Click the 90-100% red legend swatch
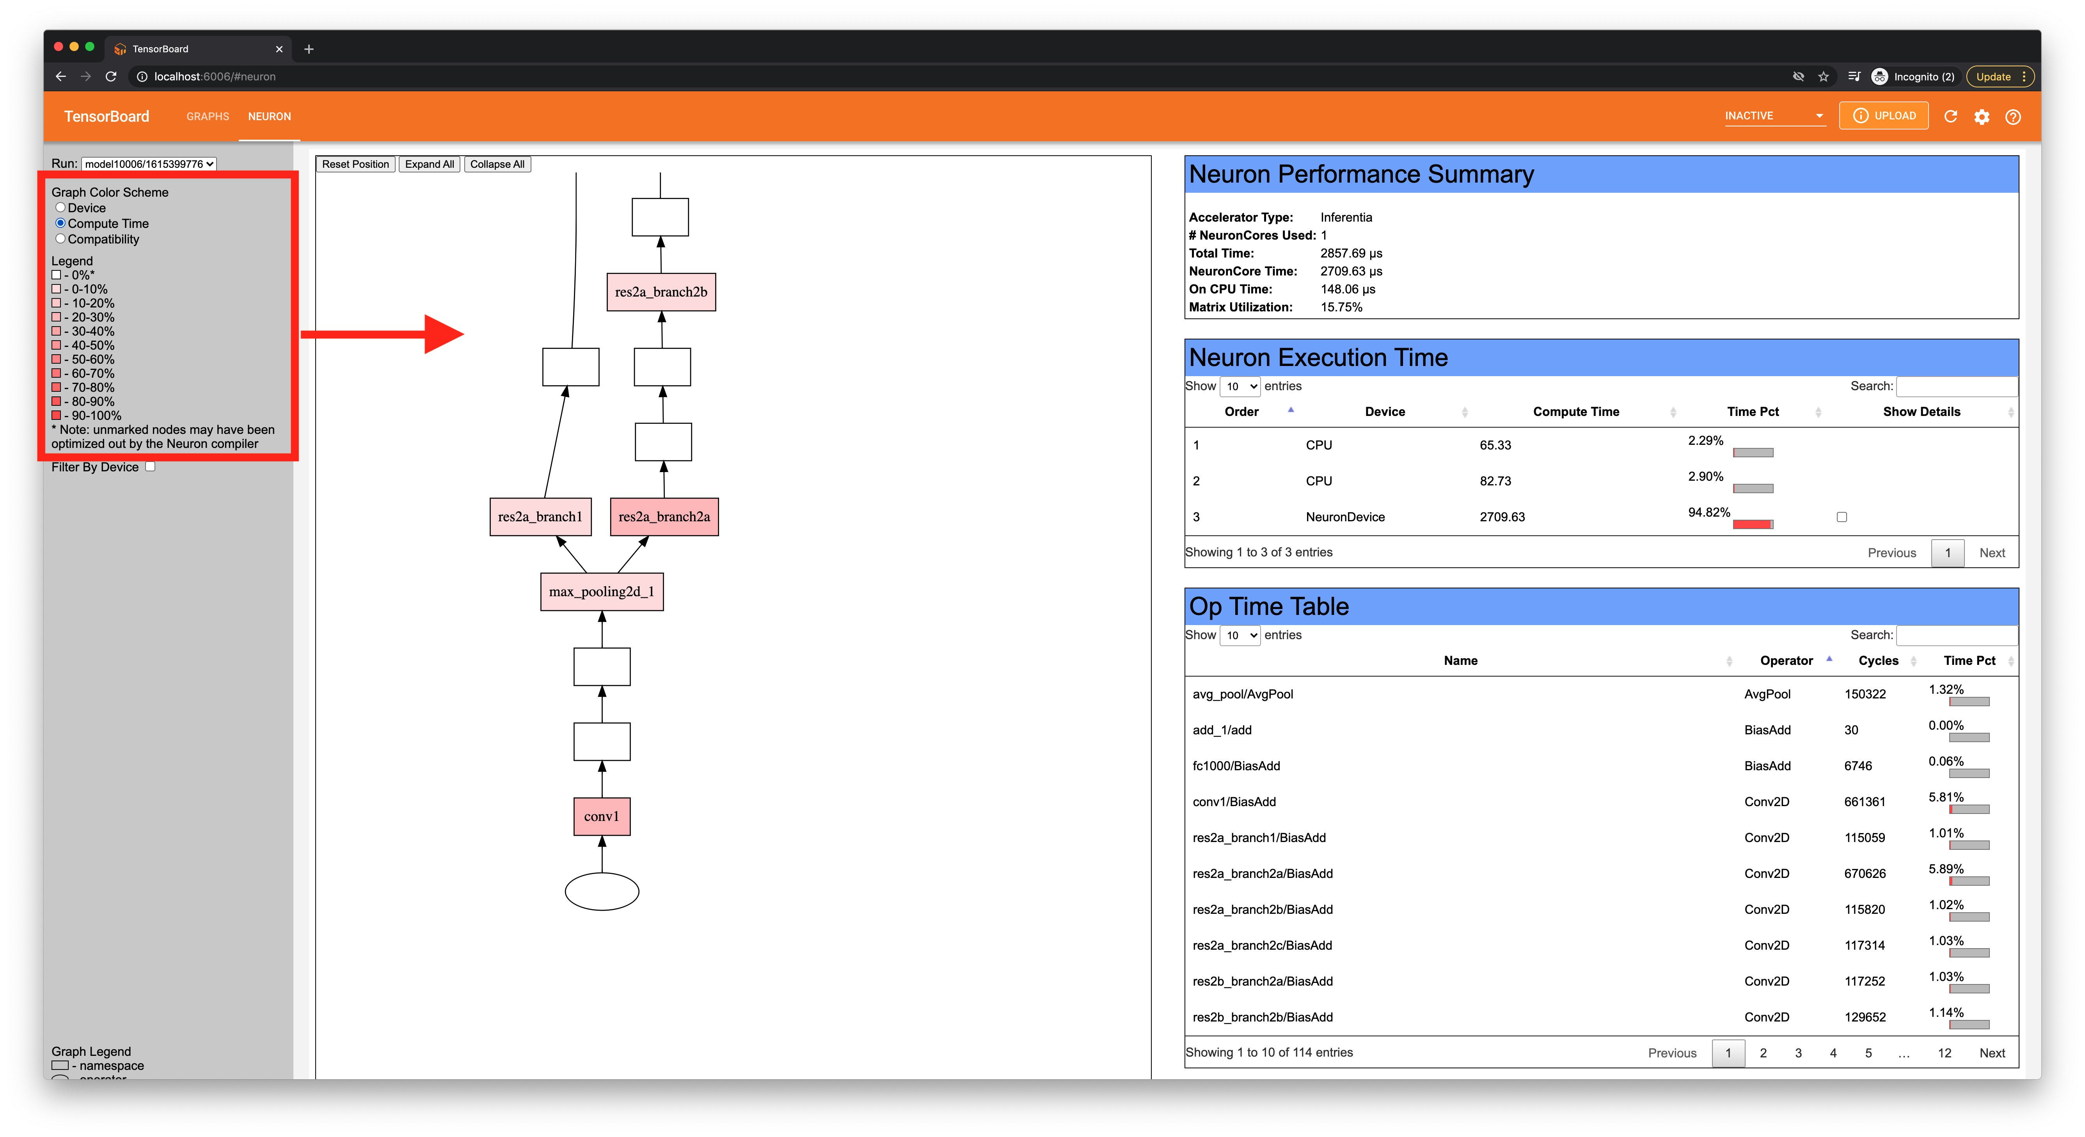Image resolution: width=2085 pixels, height=1137 pixels. 56,416
